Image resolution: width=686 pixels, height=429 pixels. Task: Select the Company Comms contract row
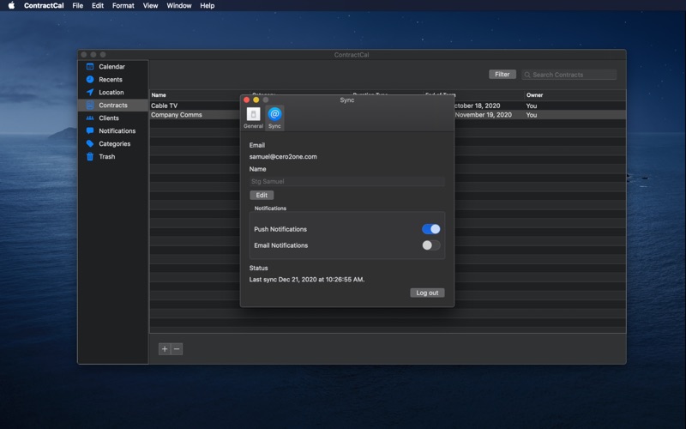[388, 115]
